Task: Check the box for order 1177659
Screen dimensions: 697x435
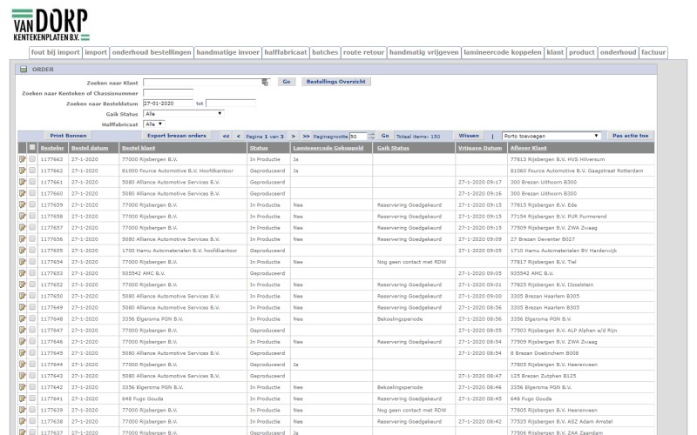Action: [x=32, y=204]
